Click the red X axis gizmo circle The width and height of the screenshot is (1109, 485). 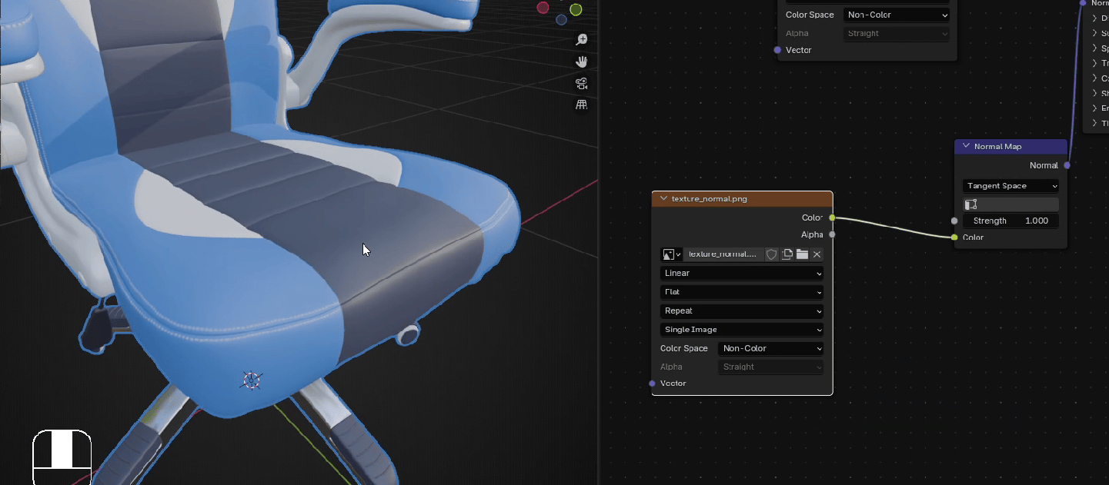pyautogui.click(x=543, y=8)
